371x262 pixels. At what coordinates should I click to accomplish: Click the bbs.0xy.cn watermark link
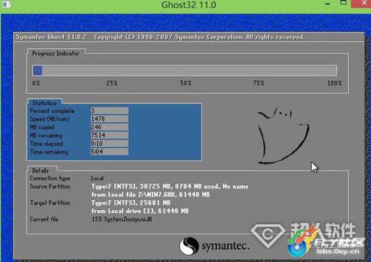point(338,251)
